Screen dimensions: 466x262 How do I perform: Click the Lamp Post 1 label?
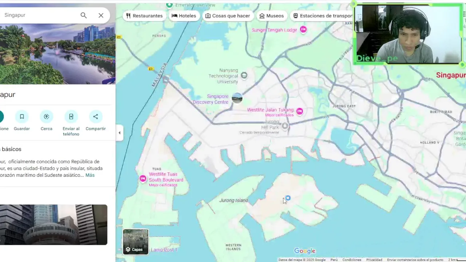click(164, 250)
